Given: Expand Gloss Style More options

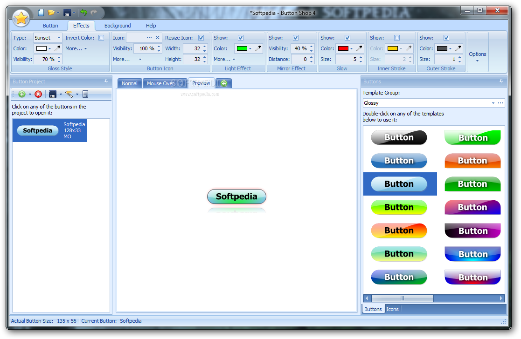Looking at the screenshot, I should coord(76,48).
